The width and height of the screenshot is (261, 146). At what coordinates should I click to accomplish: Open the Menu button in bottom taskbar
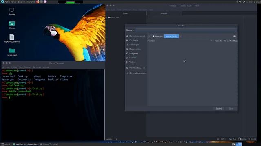(5, 144)
